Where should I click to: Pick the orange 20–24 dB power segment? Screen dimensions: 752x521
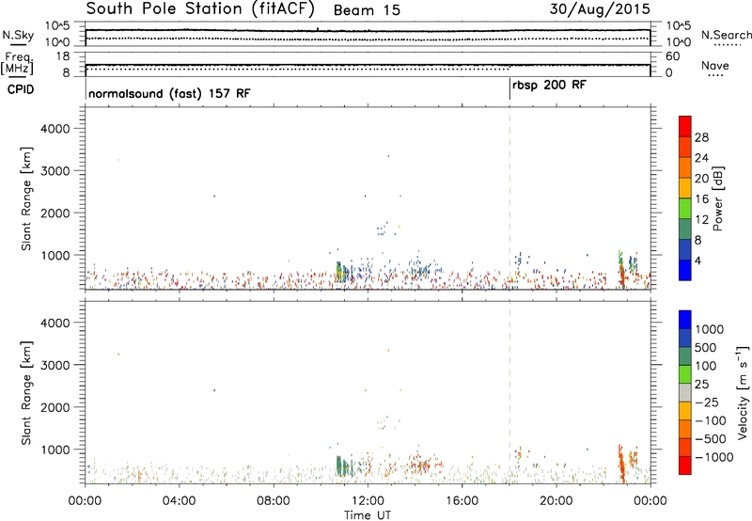[x=685, y=168]
